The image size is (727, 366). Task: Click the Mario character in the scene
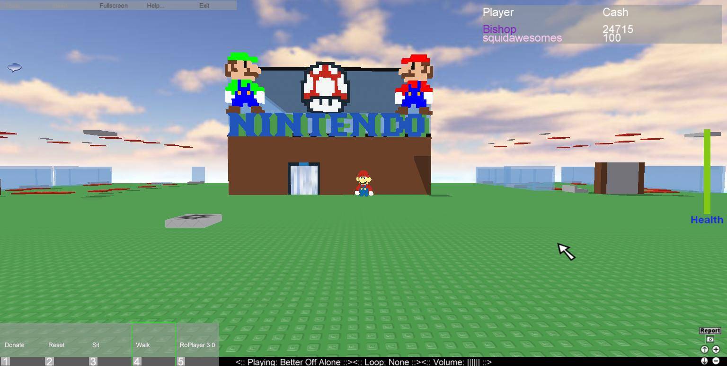point(363,183)
